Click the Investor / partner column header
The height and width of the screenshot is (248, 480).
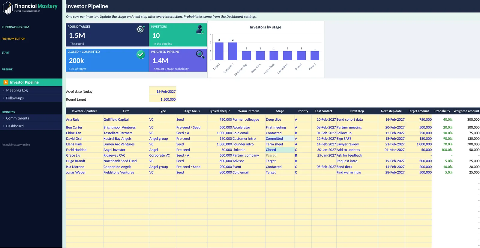pyautogui.click(x=84, y=111)
